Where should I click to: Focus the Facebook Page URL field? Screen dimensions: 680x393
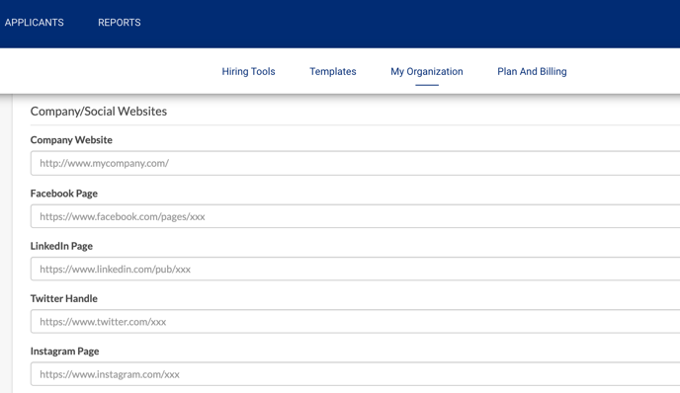pos(355,216)
